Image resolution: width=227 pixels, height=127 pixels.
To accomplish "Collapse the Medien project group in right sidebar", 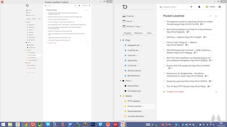I will pos(120,96).
